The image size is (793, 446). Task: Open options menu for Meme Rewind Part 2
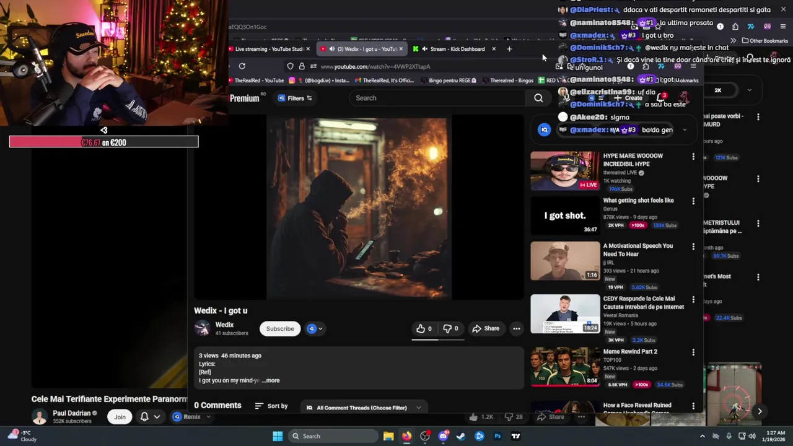pyautogui.click(x=693, y=352)
